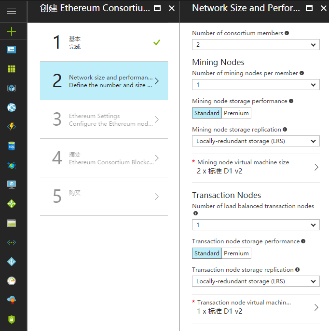Open the green Security Center shield icon
Image resolution: width=329 pixels, height=331 pixels.
pyautogui.click(x=12, y=319)
